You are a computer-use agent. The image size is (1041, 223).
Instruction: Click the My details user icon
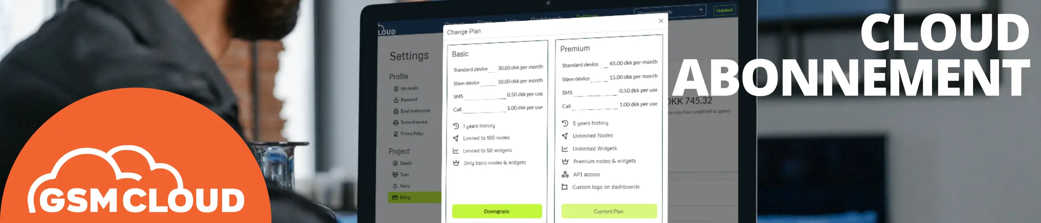click(396, 88)
